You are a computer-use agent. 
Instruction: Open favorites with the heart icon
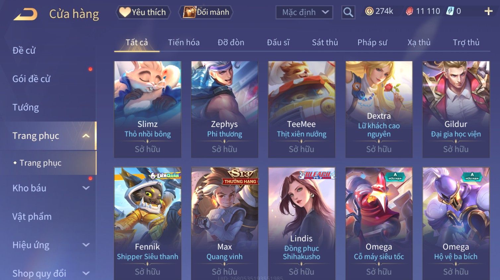[x=125, y=12]
